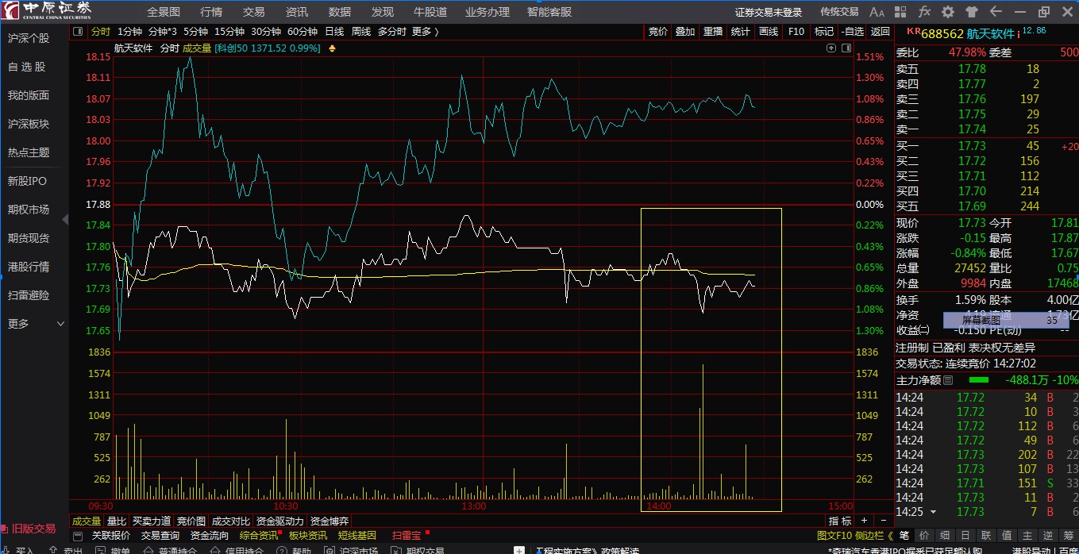Viewport: 1079px width, 554px height.
Task: Open the four-square layout grid icon
Action: (x=901, y=12)
